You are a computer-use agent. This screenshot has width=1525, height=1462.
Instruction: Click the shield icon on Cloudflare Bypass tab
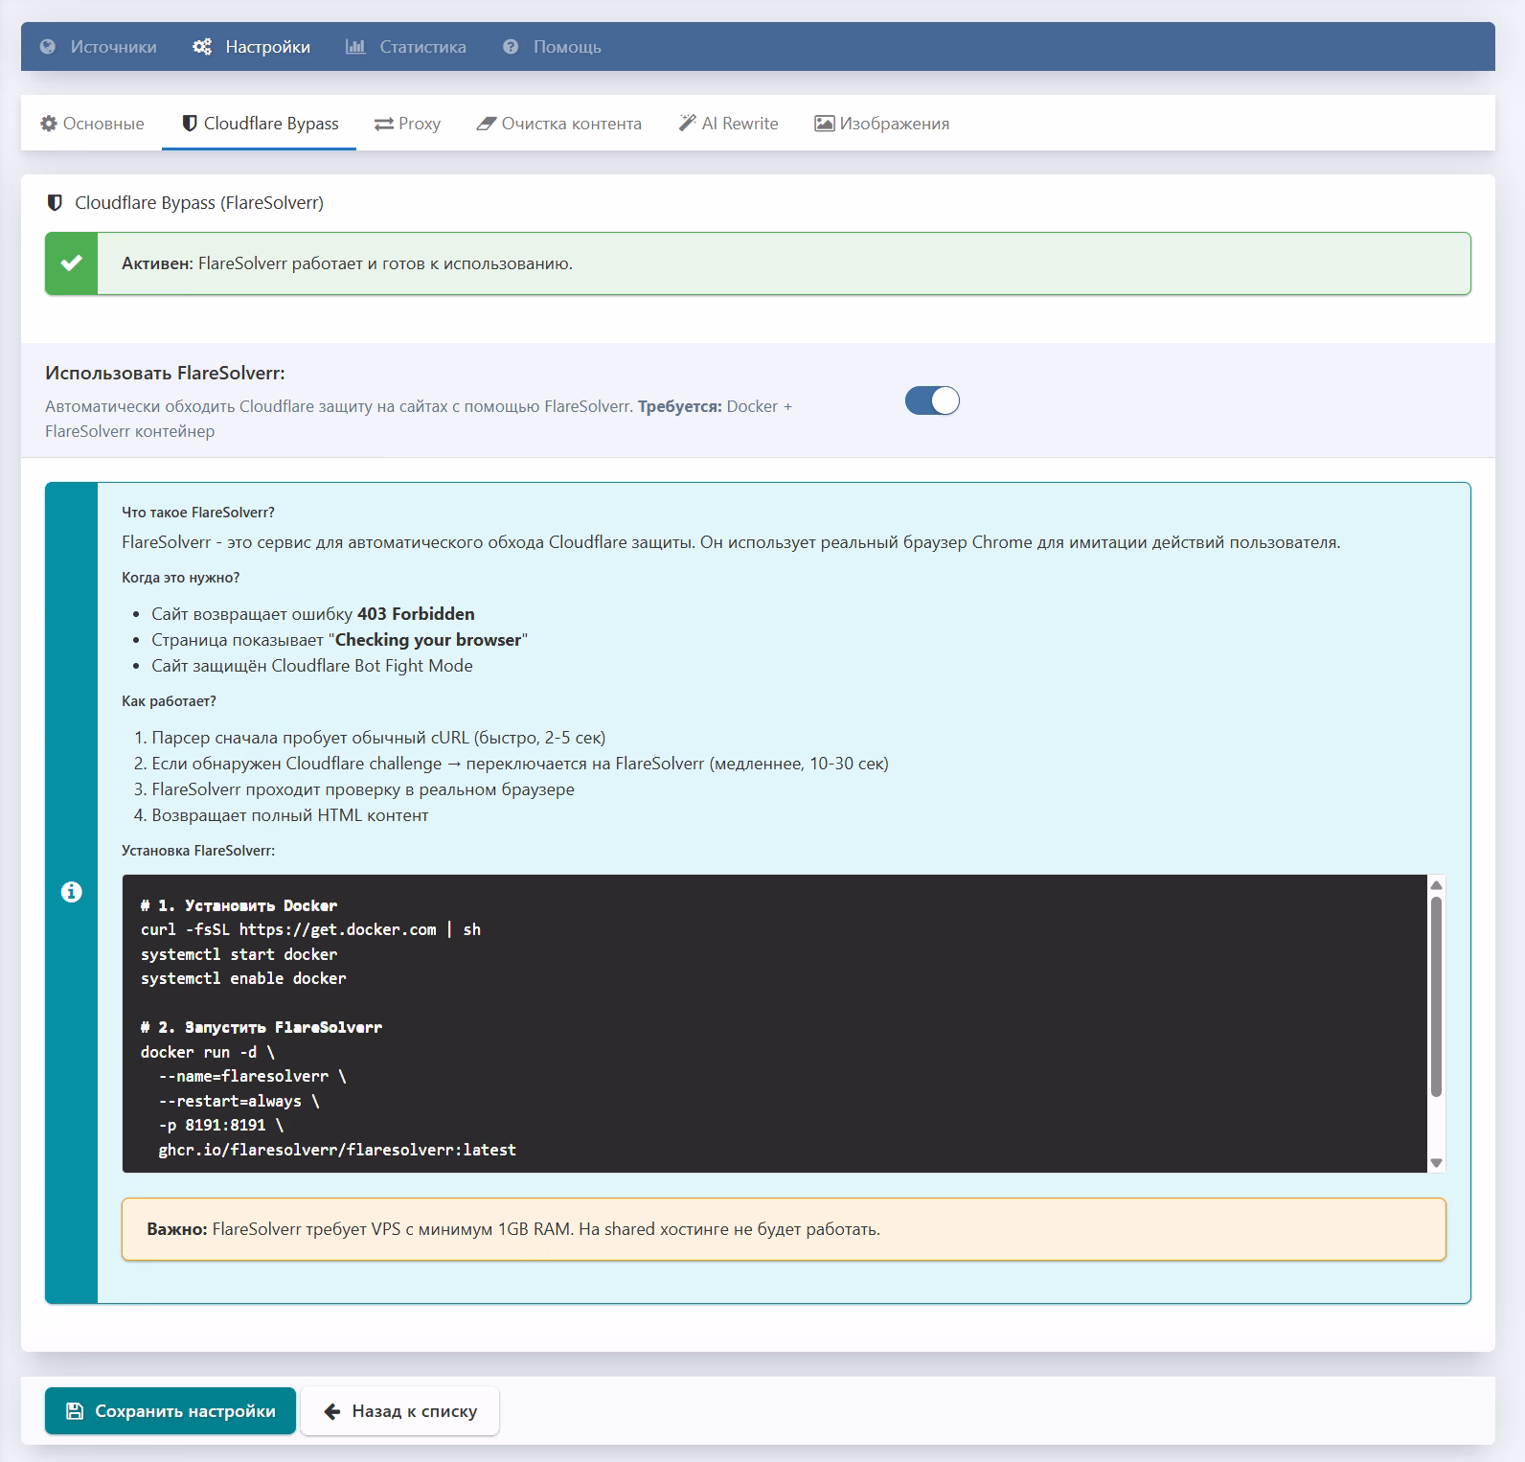pos(190,124)
